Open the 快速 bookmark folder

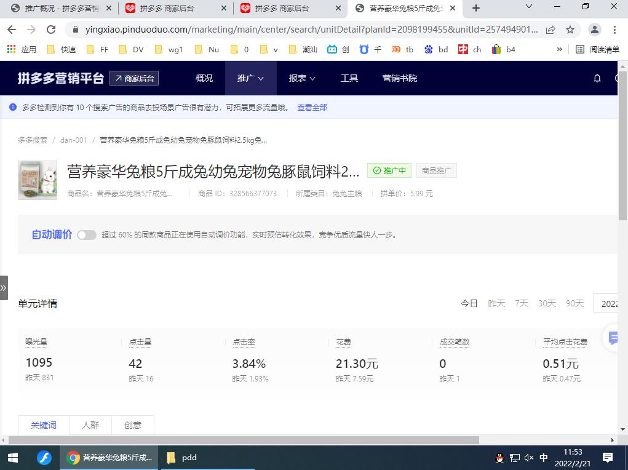[x=62, y=49]
